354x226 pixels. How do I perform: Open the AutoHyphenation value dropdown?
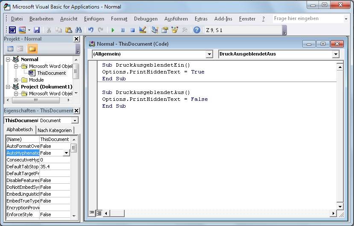[x=66, y=153]
